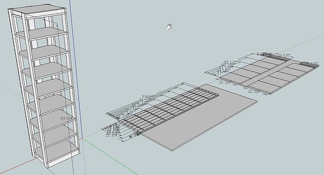This screenshot has width=324, height=175.
Task: Select the 19 5/8" dimension label
Action: tap(284, 55)
